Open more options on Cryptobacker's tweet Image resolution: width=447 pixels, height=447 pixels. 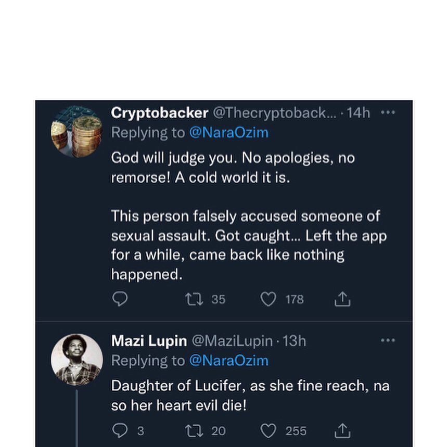[x=388, y=112]
